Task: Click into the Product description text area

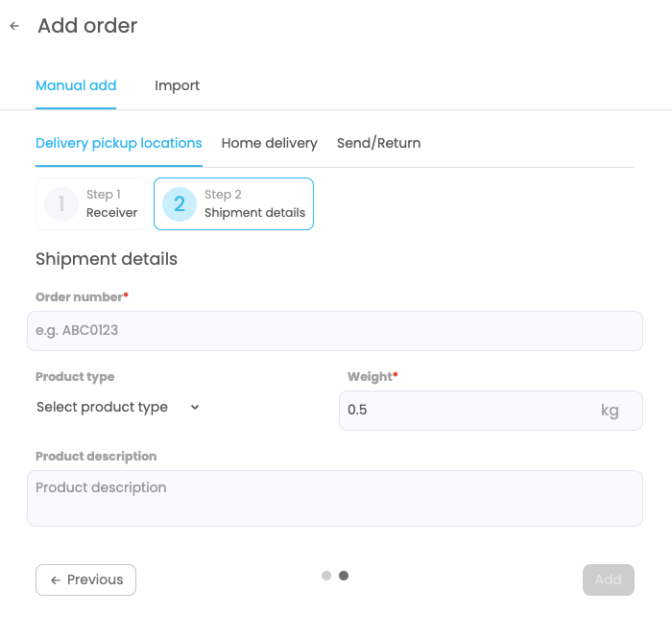Action: 334,498
